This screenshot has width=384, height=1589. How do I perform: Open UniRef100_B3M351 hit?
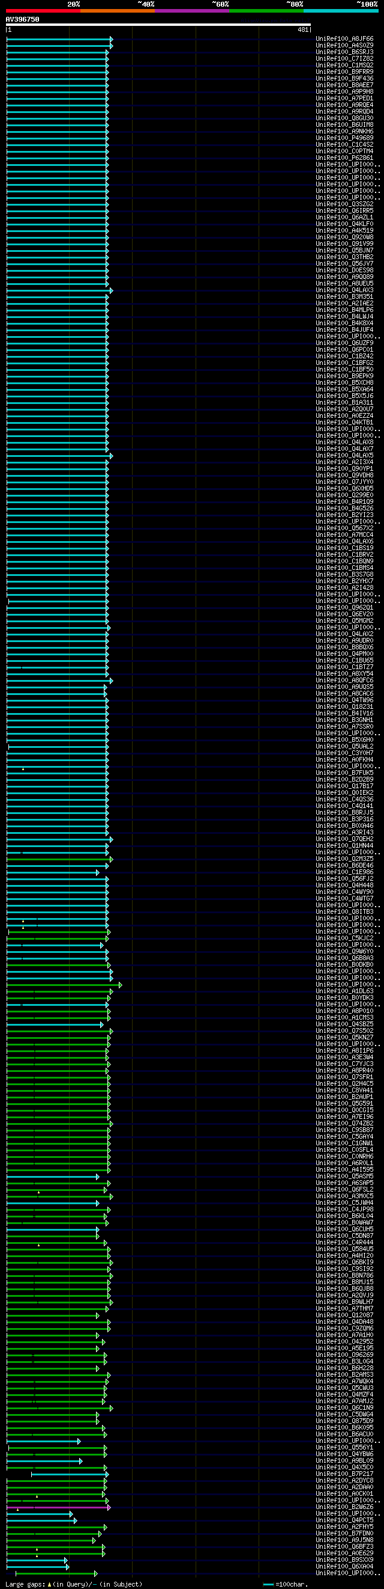[x=344, y=297]
